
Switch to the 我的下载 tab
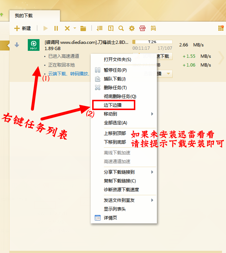point(24,16)
